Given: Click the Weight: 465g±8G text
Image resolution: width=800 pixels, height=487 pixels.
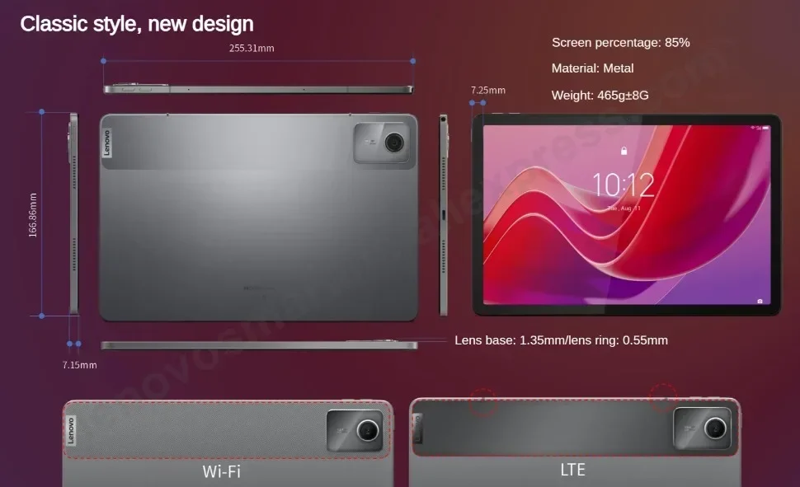Looking at the screenshot, I should (x=600, y=96).
